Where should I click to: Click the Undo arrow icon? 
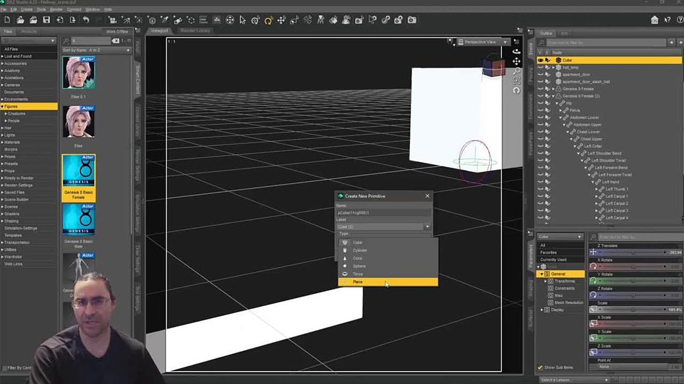click(x=85, y=20)
